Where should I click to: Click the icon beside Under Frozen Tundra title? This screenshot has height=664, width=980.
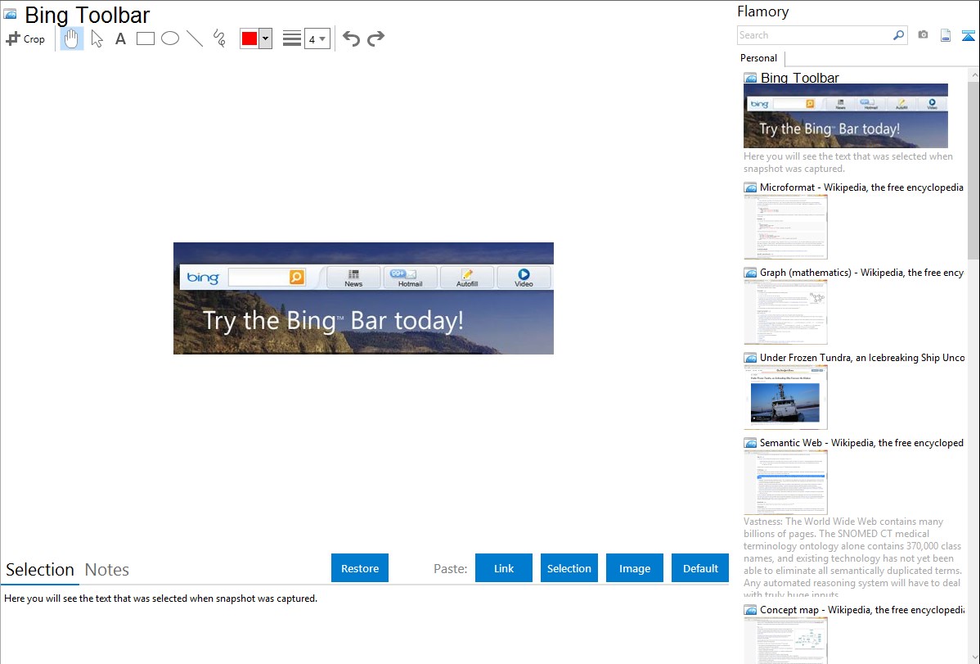(x=751, y=358)
